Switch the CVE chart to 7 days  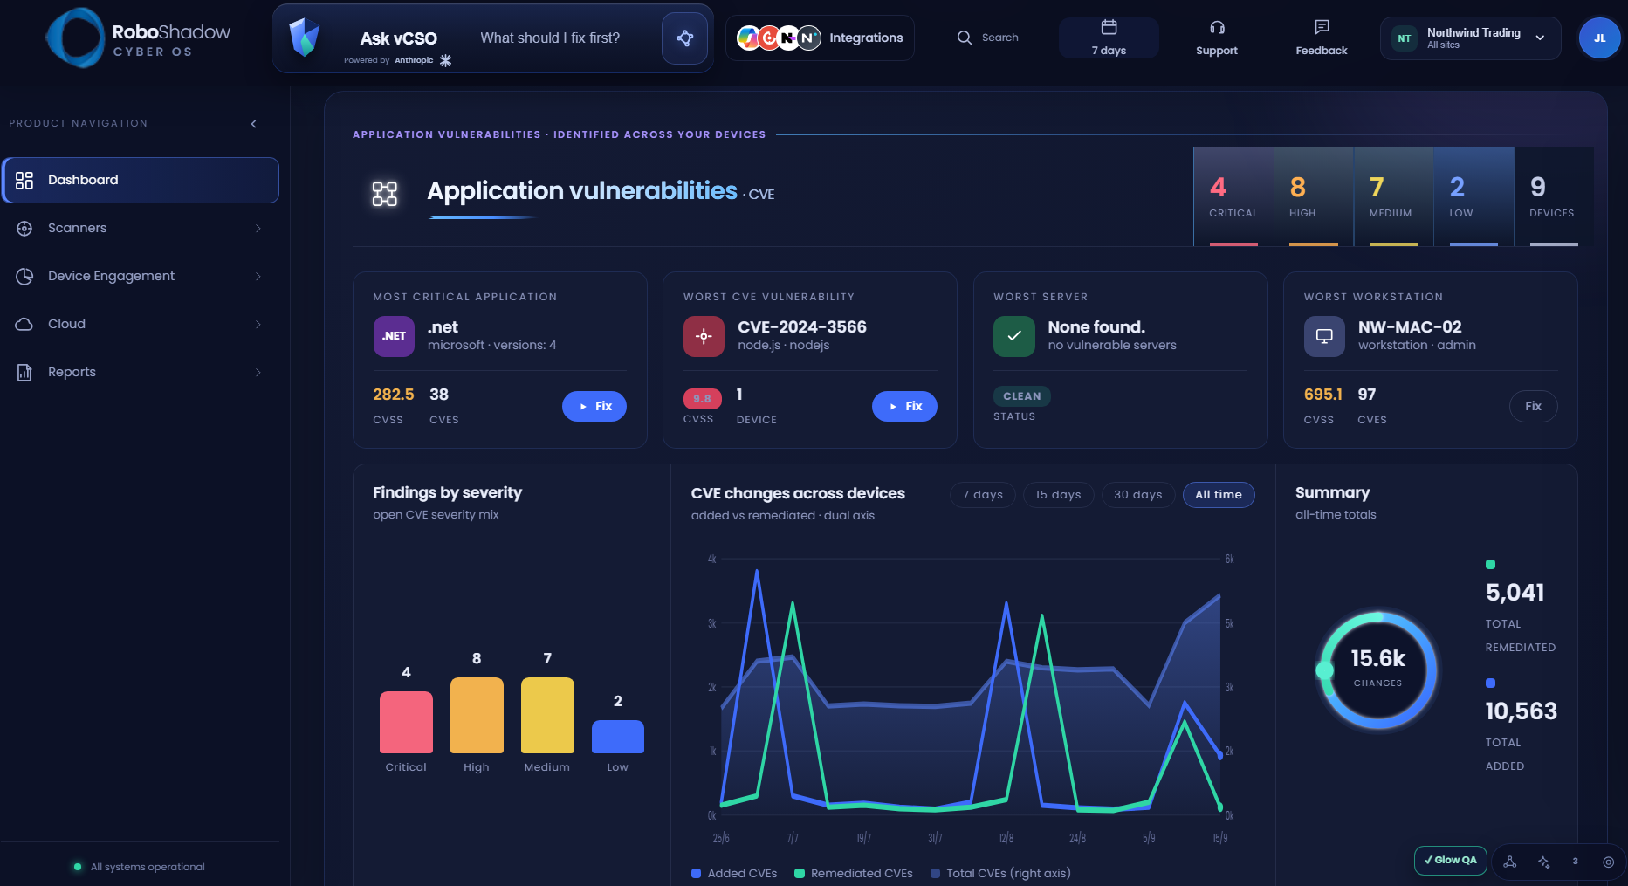click(x=983, y=495)
